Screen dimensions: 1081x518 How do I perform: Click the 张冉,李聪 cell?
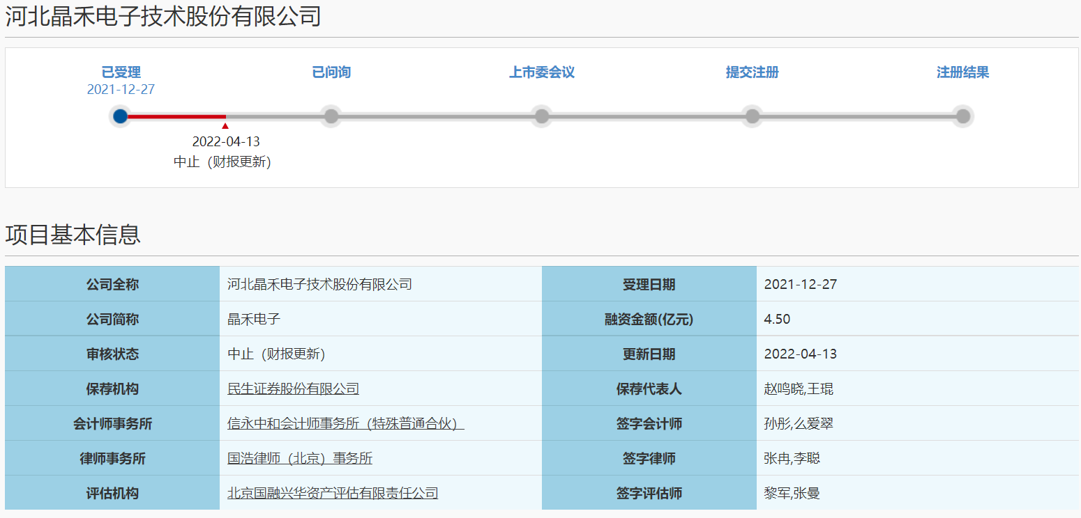click(918, 458)
